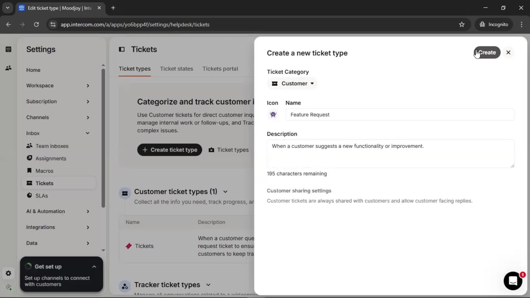530x298 pixels.
Task: Close the Edit ticket type browser tab
Action: coord(99,8)
